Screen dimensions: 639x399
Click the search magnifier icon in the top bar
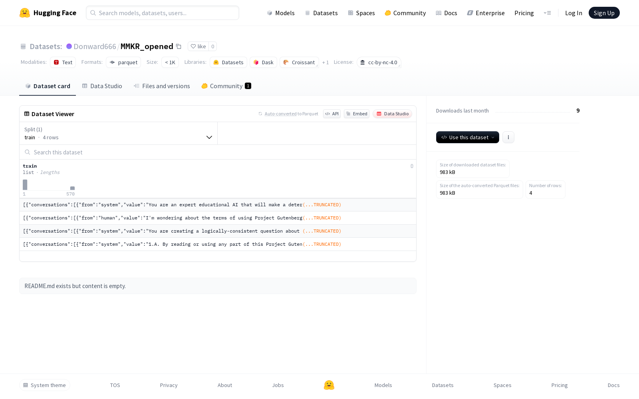[x=93, y=13]
